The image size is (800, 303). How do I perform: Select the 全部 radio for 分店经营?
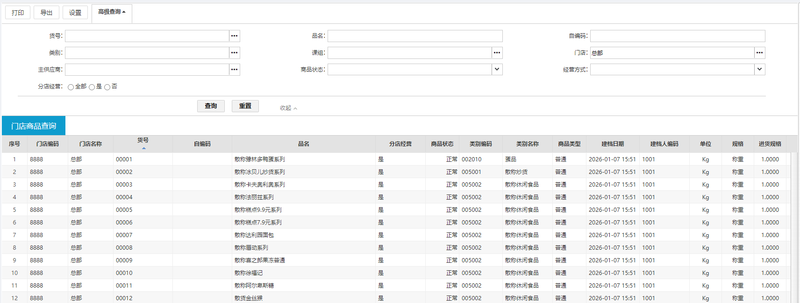click(71, 87)
